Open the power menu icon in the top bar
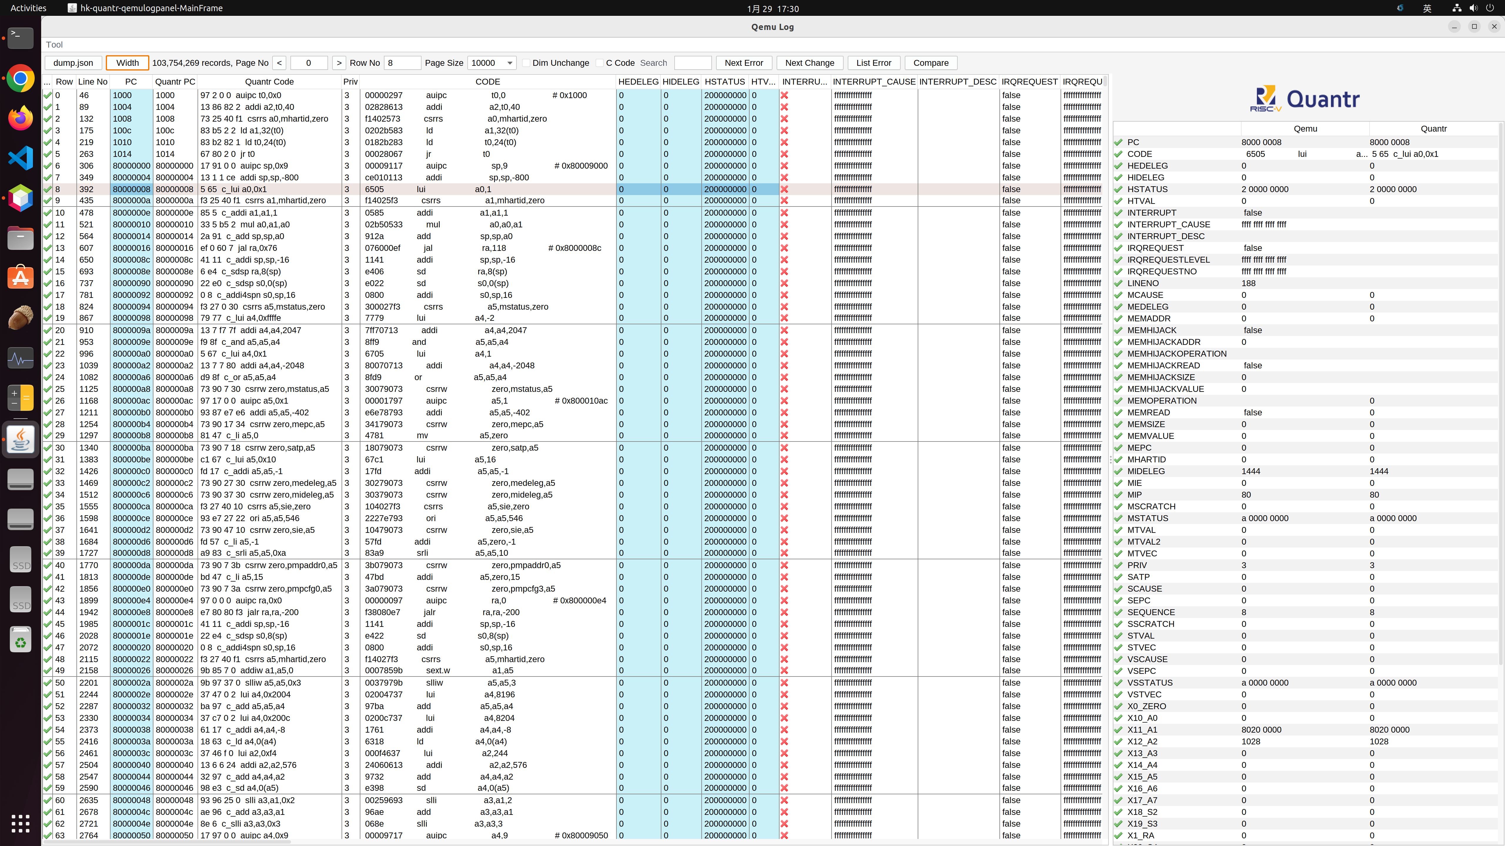 point(1489,8)
